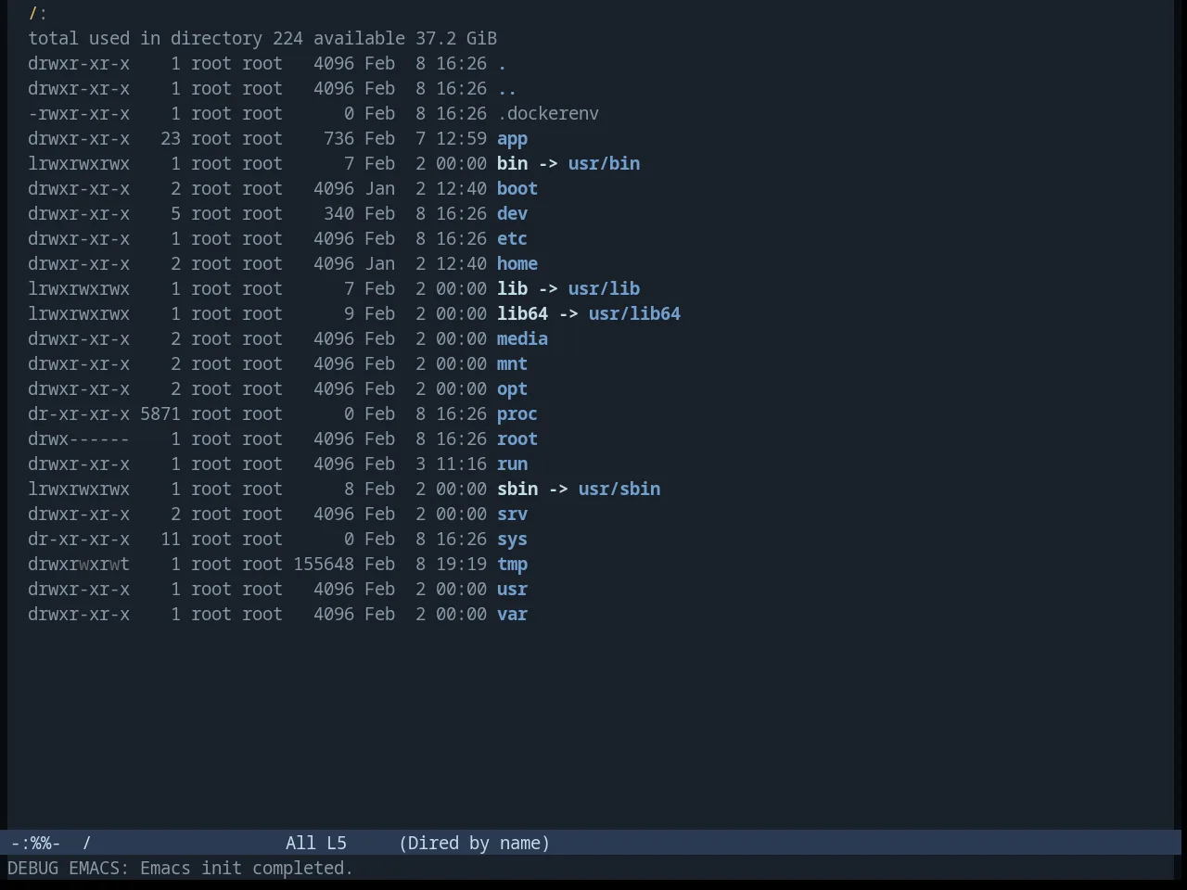Click the echo area debug message
1187x890 pixels.
[180, 869]
